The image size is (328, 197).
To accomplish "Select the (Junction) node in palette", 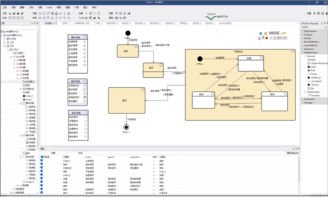I will tap(315, 81).
